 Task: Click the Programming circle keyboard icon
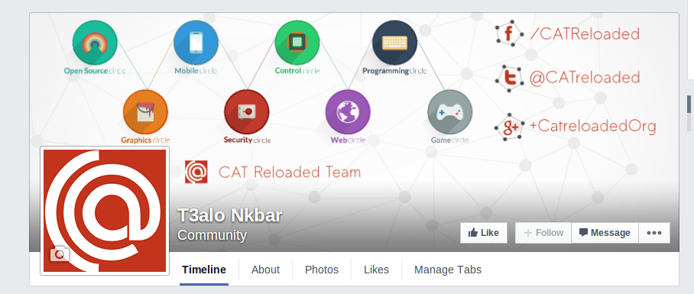click(x=395, y=43)
